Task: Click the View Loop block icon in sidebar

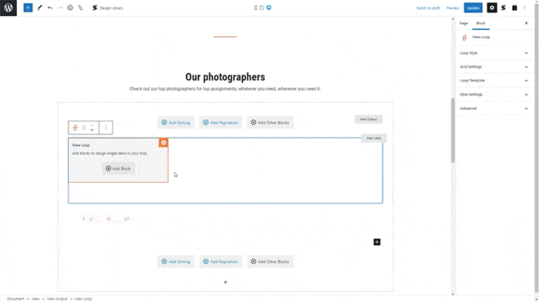Action: click(x=464, y=38)
